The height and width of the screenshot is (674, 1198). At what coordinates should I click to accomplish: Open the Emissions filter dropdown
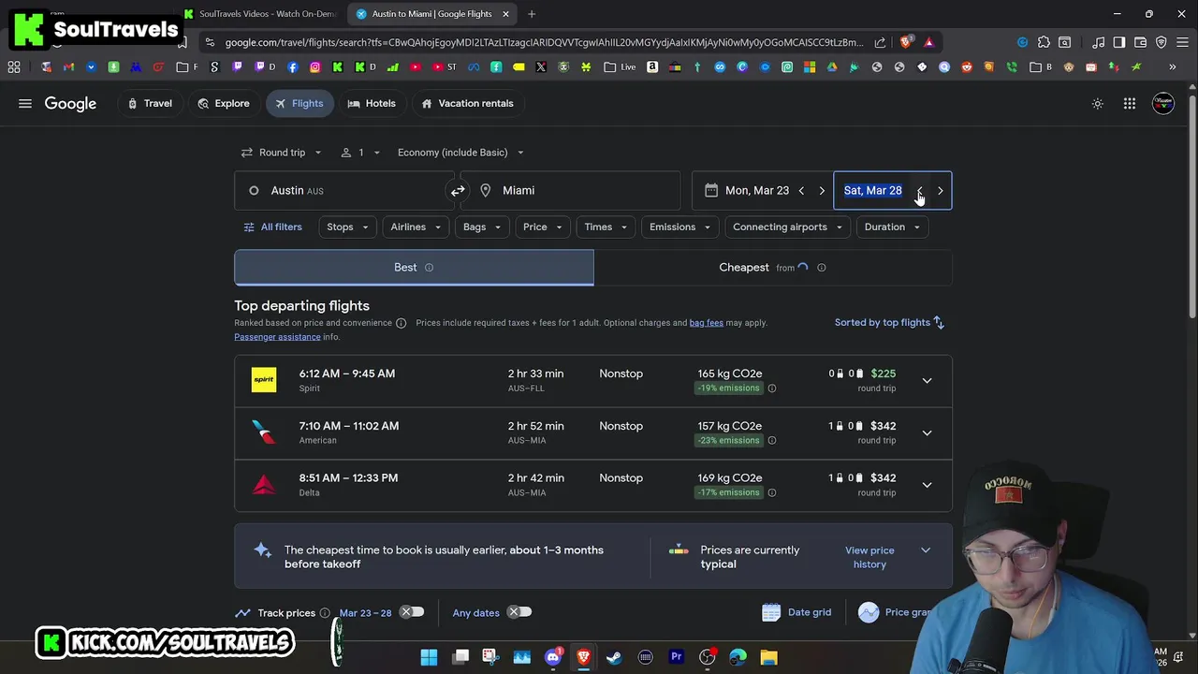coord(680,227)
